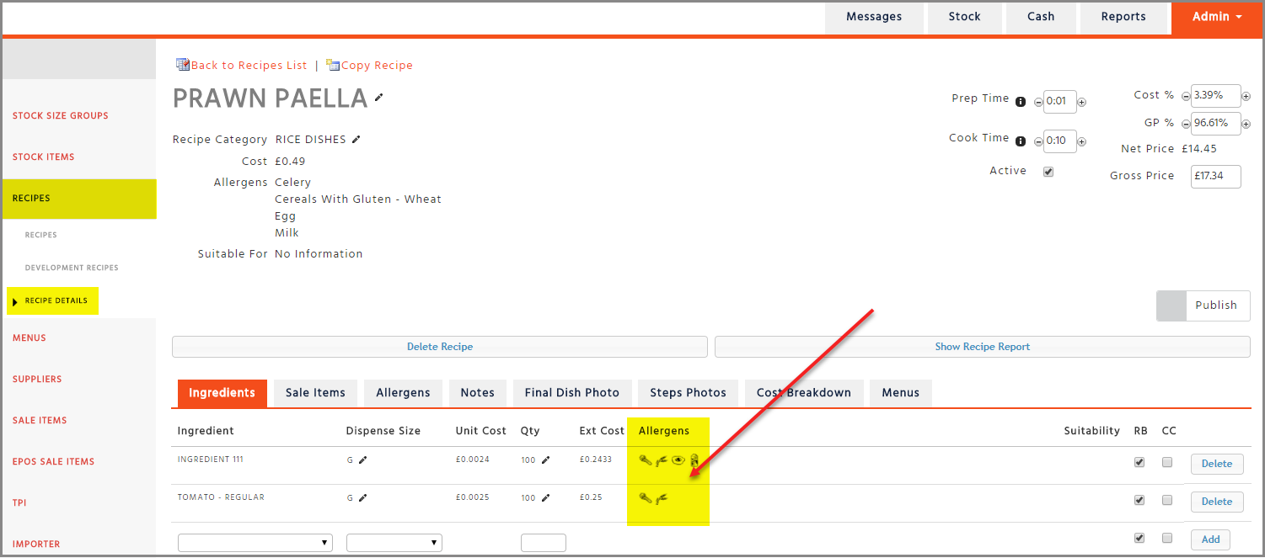The height and width of the screenshot is (558, 1265).
Task: Click the Copy Recipe icon
Action: coord(333,65)
